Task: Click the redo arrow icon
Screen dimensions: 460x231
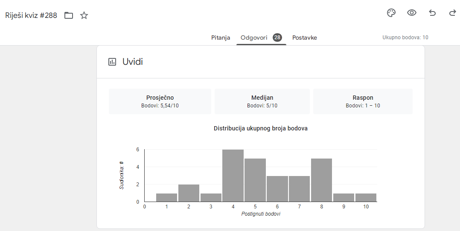Action: (452, 13)
